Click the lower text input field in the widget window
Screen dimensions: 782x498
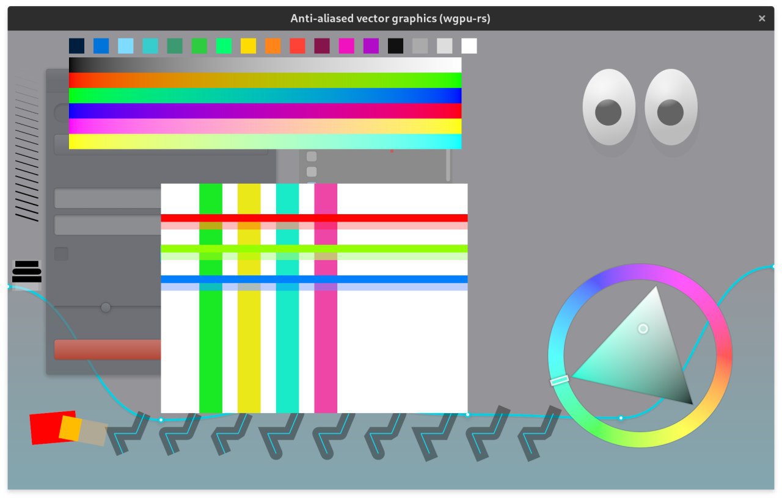click(108, 225)
